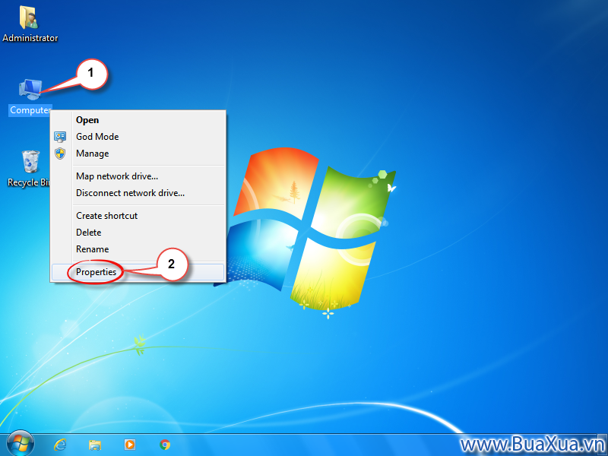Click the Manage shield icon
This screenshot has height=456, width=608.
pyautogui.click(x=60, y=154)
